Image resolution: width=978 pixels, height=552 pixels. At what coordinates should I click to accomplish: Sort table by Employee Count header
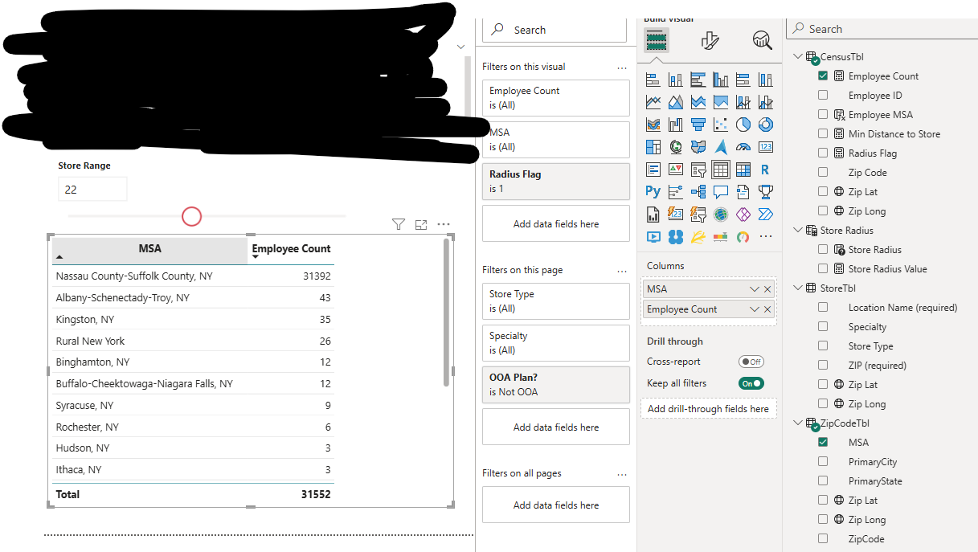pos(291,249)
